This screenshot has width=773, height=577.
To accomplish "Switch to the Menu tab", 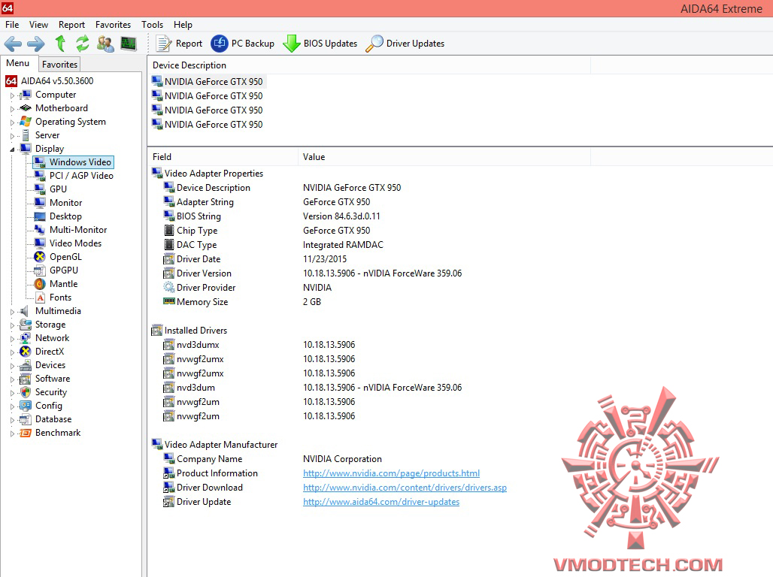I will (x=18, y=63).
